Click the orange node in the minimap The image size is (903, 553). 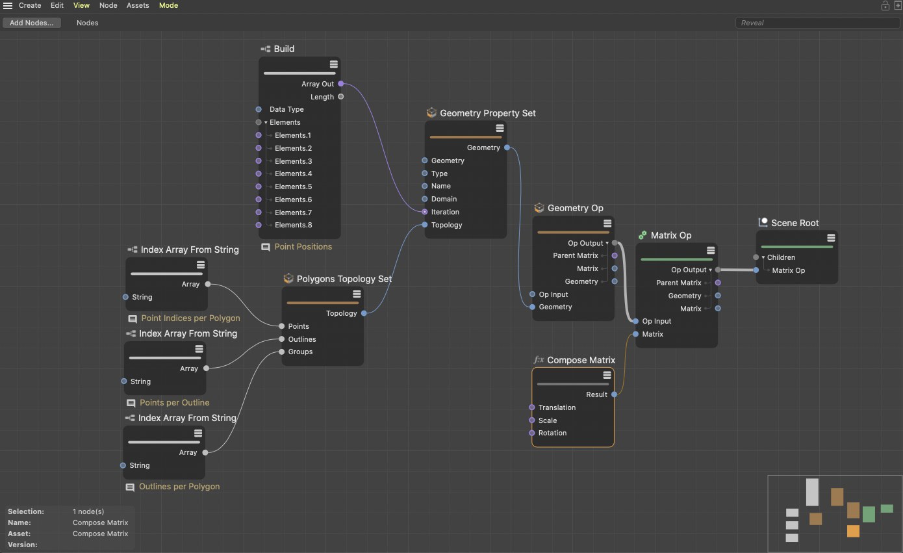(x=853, y=531)
